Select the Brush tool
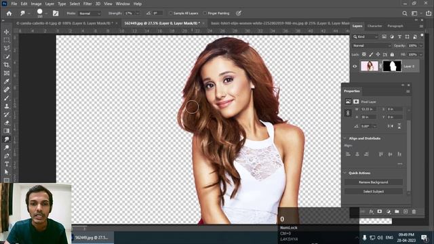Image resolution: width=434 pixels, height=244 pixels. [x=6, y=98]
